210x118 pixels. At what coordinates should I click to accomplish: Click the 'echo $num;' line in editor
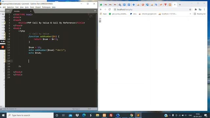click(35, 53)
